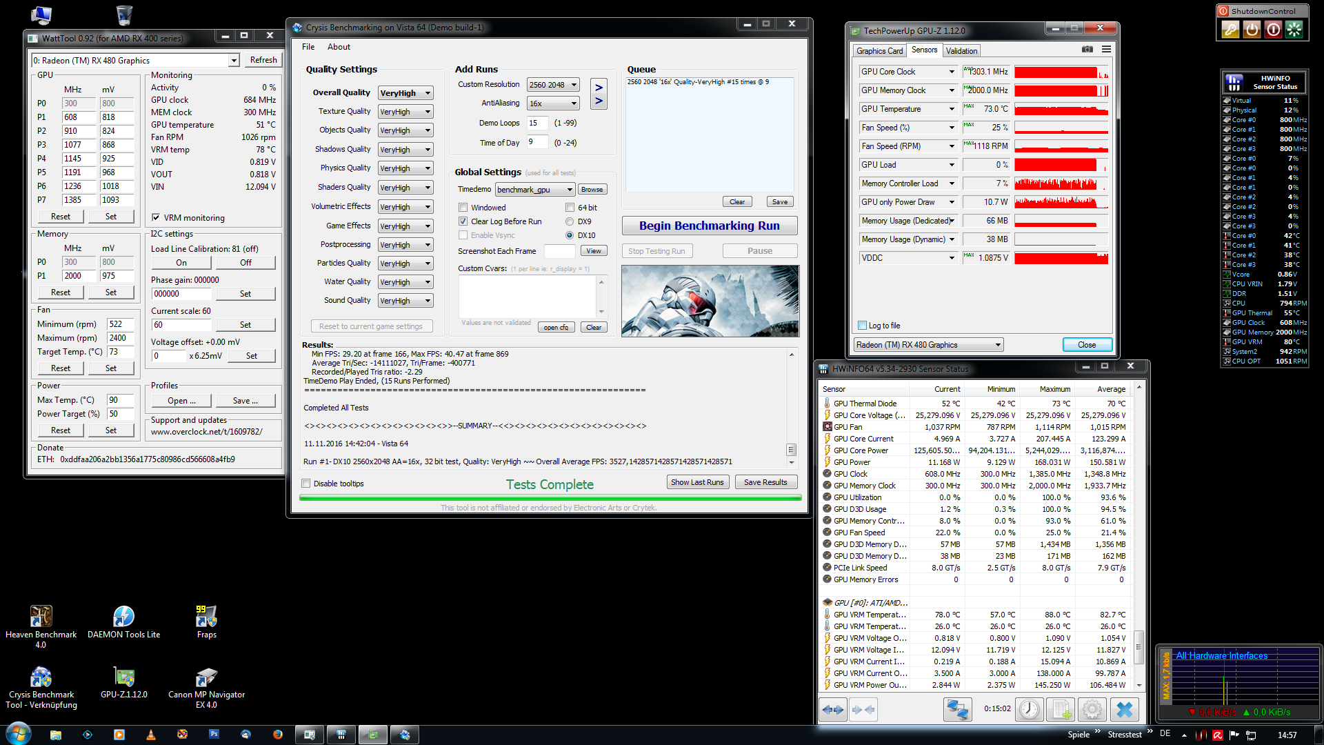Enable the Windowed checkbox

463,208
